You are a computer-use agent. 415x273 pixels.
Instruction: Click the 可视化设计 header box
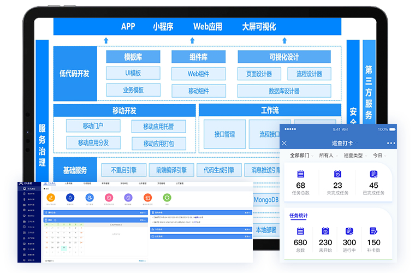pyautogui.click(x=284, y=57)
